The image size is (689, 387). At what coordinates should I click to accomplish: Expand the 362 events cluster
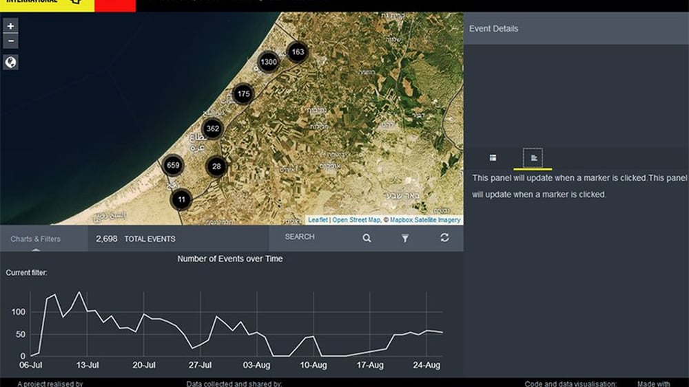[x=213, y=129]
